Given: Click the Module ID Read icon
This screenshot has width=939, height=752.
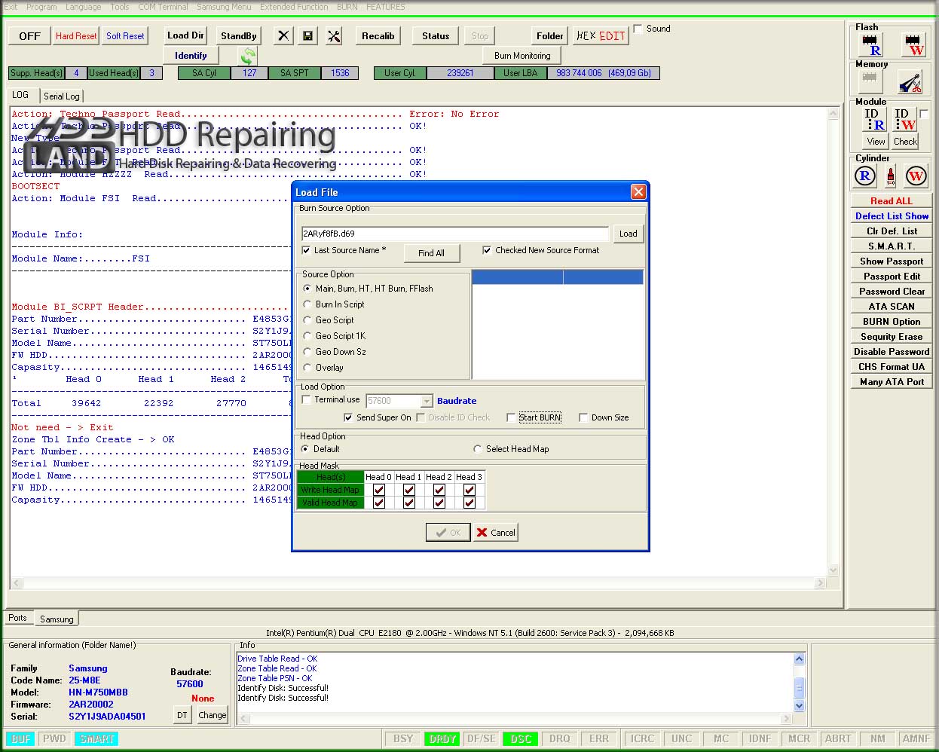Looking at the screenshot, I should tap(874, 120).
